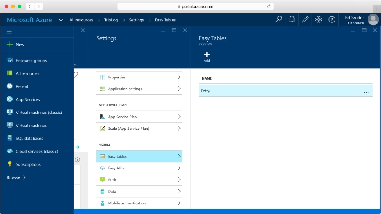Image resolution: width=381 pixels, height=214 pixels.
Task: Select the Easy tables settings item
Action: [x=139, y=156]
